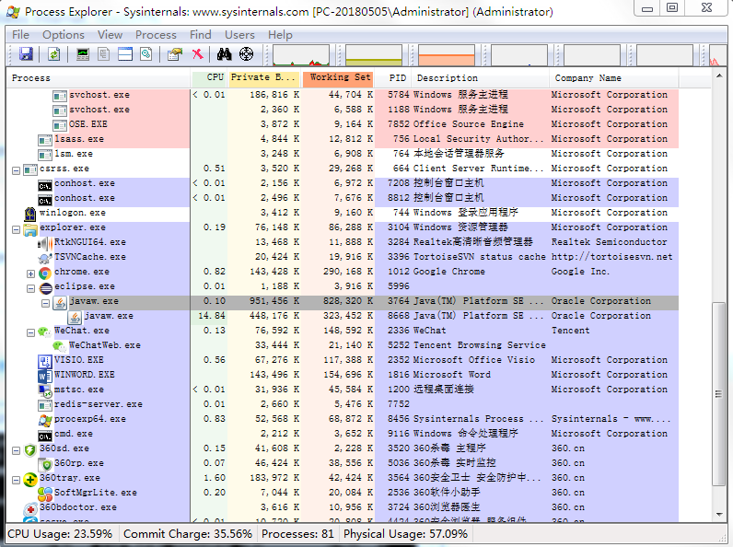Image resolution: width=733 pixels, height=547 pixels.
Task: Select the redis-server.exe process row
Action: tap(343, 404)
